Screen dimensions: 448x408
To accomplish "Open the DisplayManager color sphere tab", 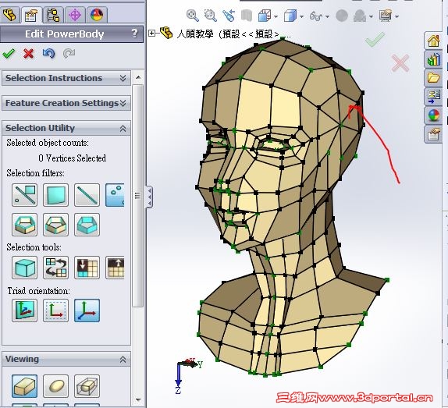I will pyautogui.click(x=97, y=15).
